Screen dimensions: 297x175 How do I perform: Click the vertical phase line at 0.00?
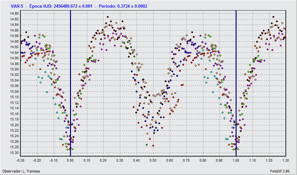coord(70,83)
